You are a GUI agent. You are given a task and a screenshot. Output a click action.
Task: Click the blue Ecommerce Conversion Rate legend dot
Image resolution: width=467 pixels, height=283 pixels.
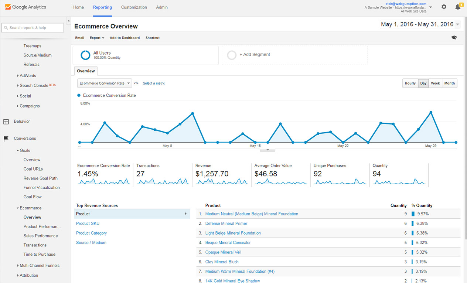[79, 95]
